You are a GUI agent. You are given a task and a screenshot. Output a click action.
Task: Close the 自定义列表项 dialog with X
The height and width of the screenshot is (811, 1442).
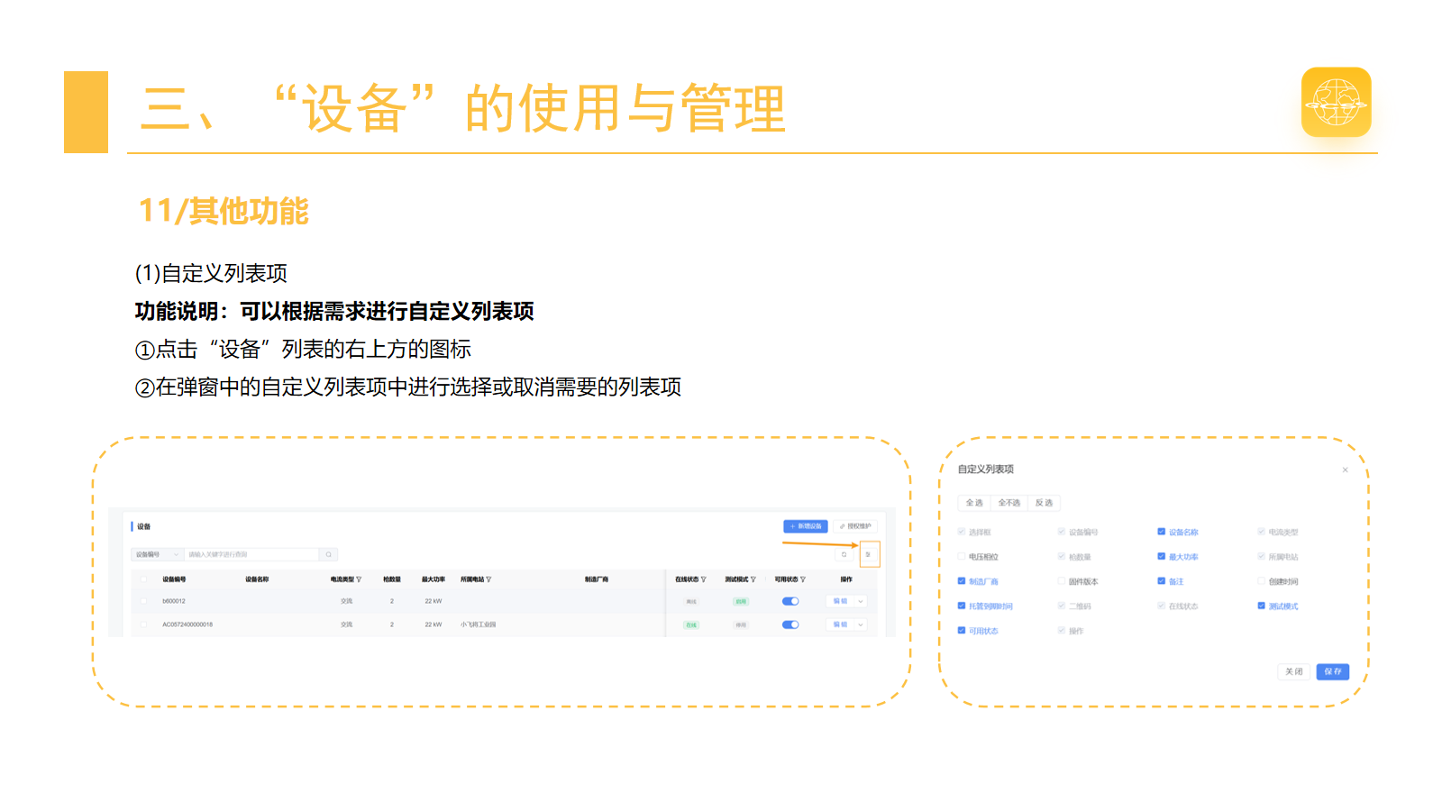pyautogui.click(x=1346, y=469)
